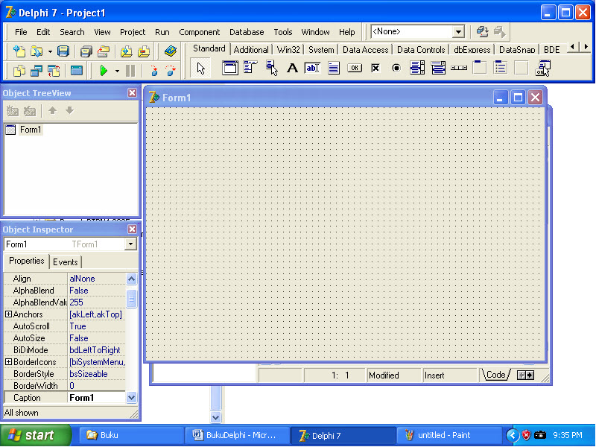Open the Help contents via the Help icon
The height and width of the screenshot is (447, 596).
169,51
